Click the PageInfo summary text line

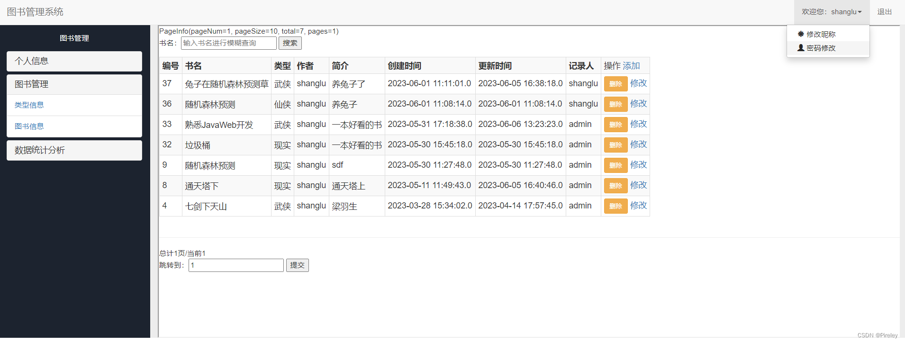249,31
